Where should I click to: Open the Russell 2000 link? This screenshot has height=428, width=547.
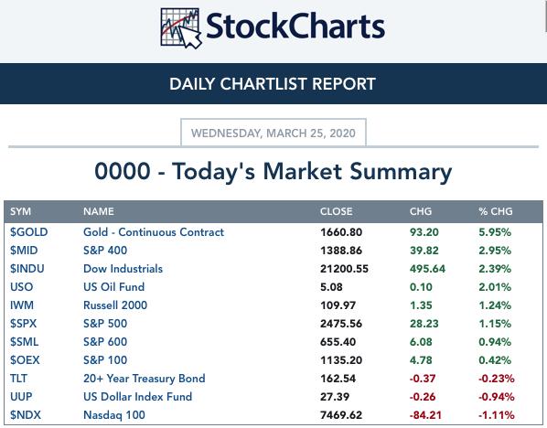[x=115, y=305]
